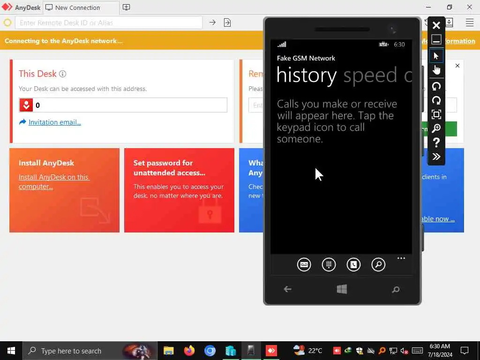Click the taskbar clock showing 6:30 AM
Screen dimensions: 480x360
(x=440, y=351)
